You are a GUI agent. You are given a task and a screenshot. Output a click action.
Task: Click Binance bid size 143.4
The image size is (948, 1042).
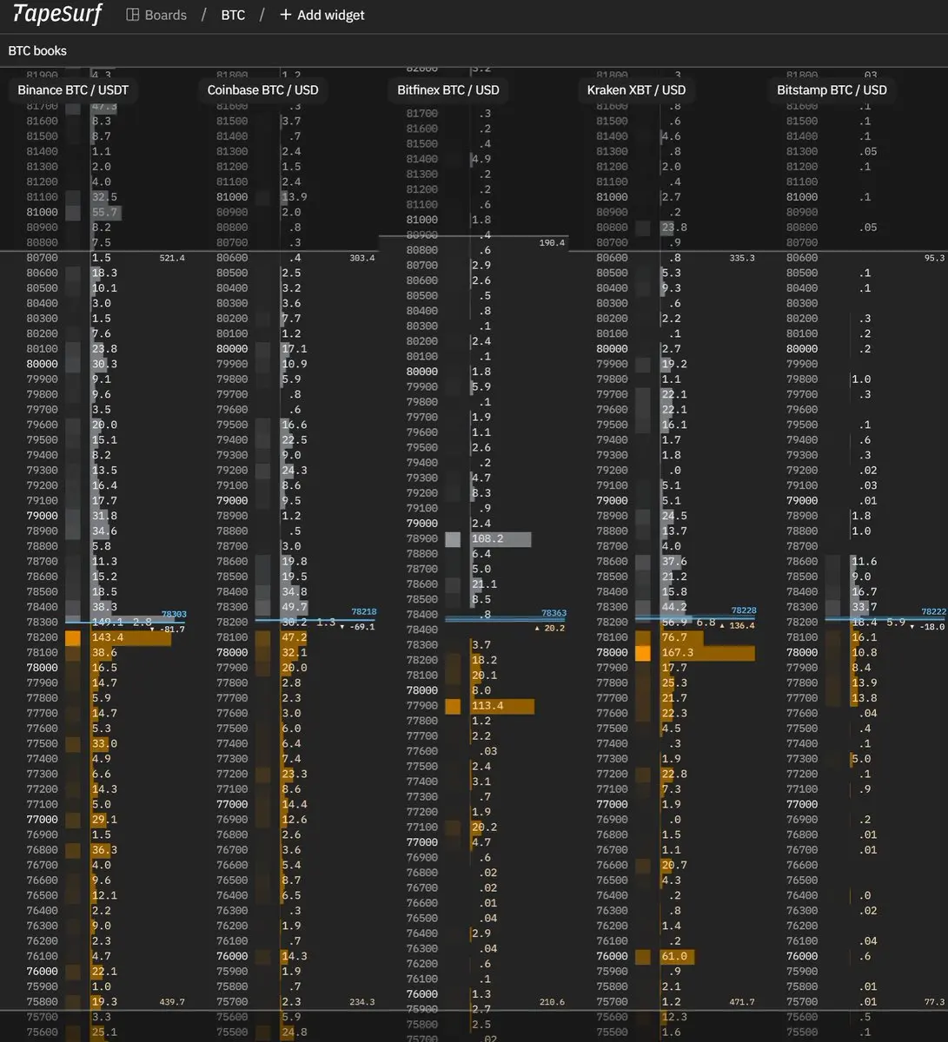pyautogui.click(x=108, y=637)
